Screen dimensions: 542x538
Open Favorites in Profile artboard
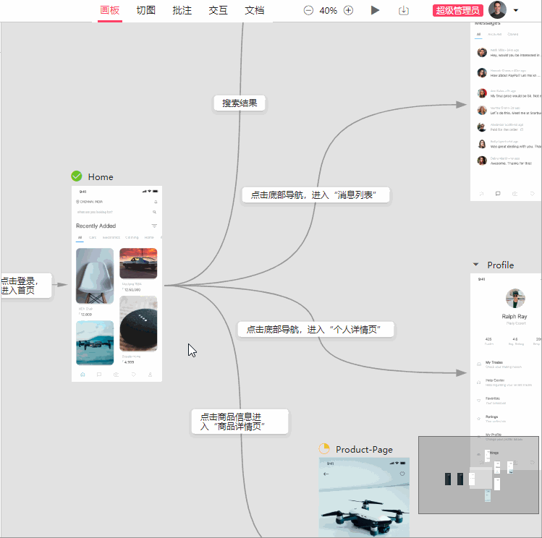507,401
